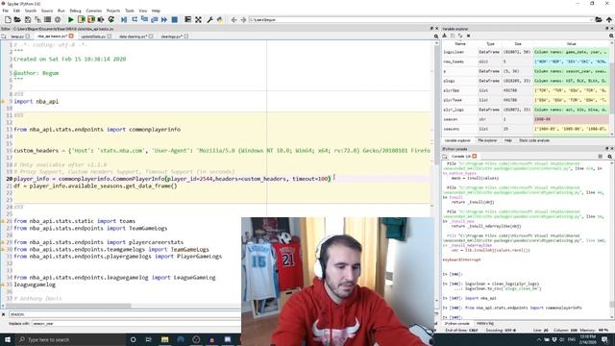Browse tabs icon in editor tab bar
Image resolution: width=615 pixels, height=346 pixels.
[x=4, y=37]
